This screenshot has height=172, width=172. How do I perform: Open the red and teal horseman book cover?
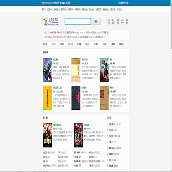pyautogui.click(x=104, y=70)
